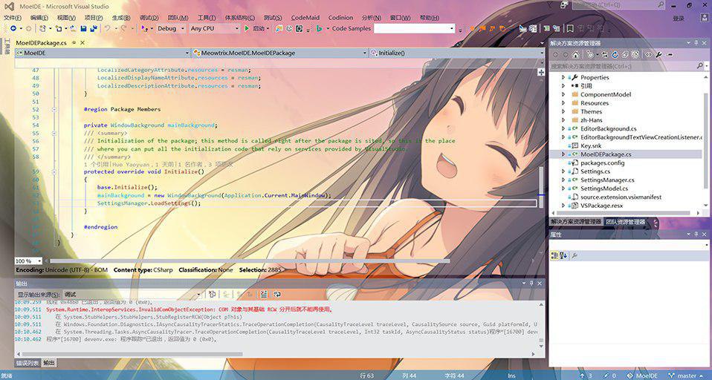
Task: Click the blue Refresh icon in Solution Explorer
Action: tap(615, 54)
